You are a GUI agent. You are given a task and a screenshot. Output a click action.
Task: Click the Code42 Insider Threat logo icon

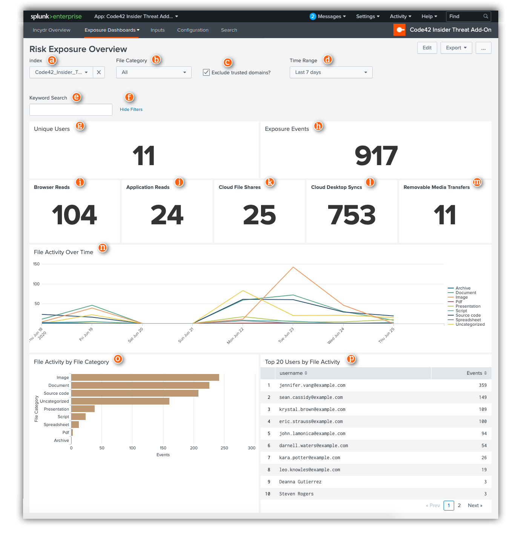[x=399, y=30]
